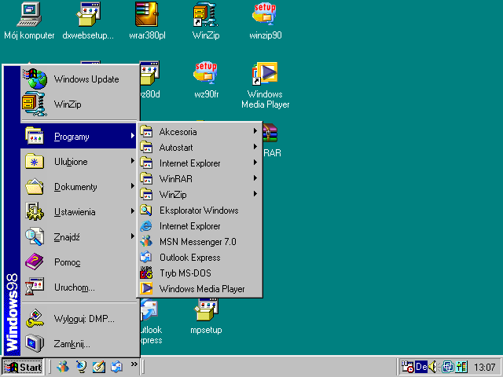Open the Ustawienia Start menu item
The image size is (503, 377).
[80, 211]
